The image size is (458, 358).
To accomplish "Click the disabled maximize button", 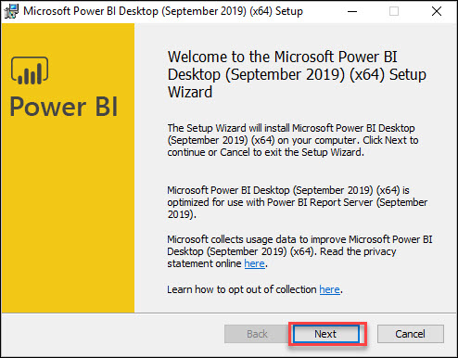I will [x=394, y=11].
